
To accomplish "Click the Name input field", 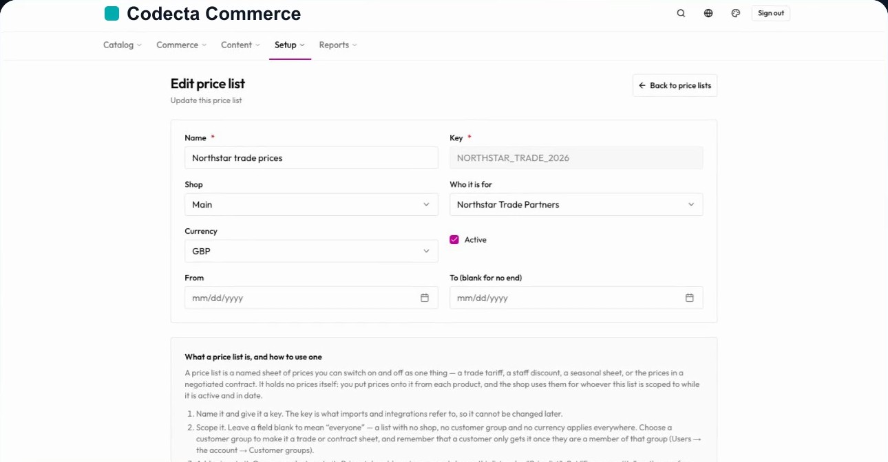I will click(311, 157).
